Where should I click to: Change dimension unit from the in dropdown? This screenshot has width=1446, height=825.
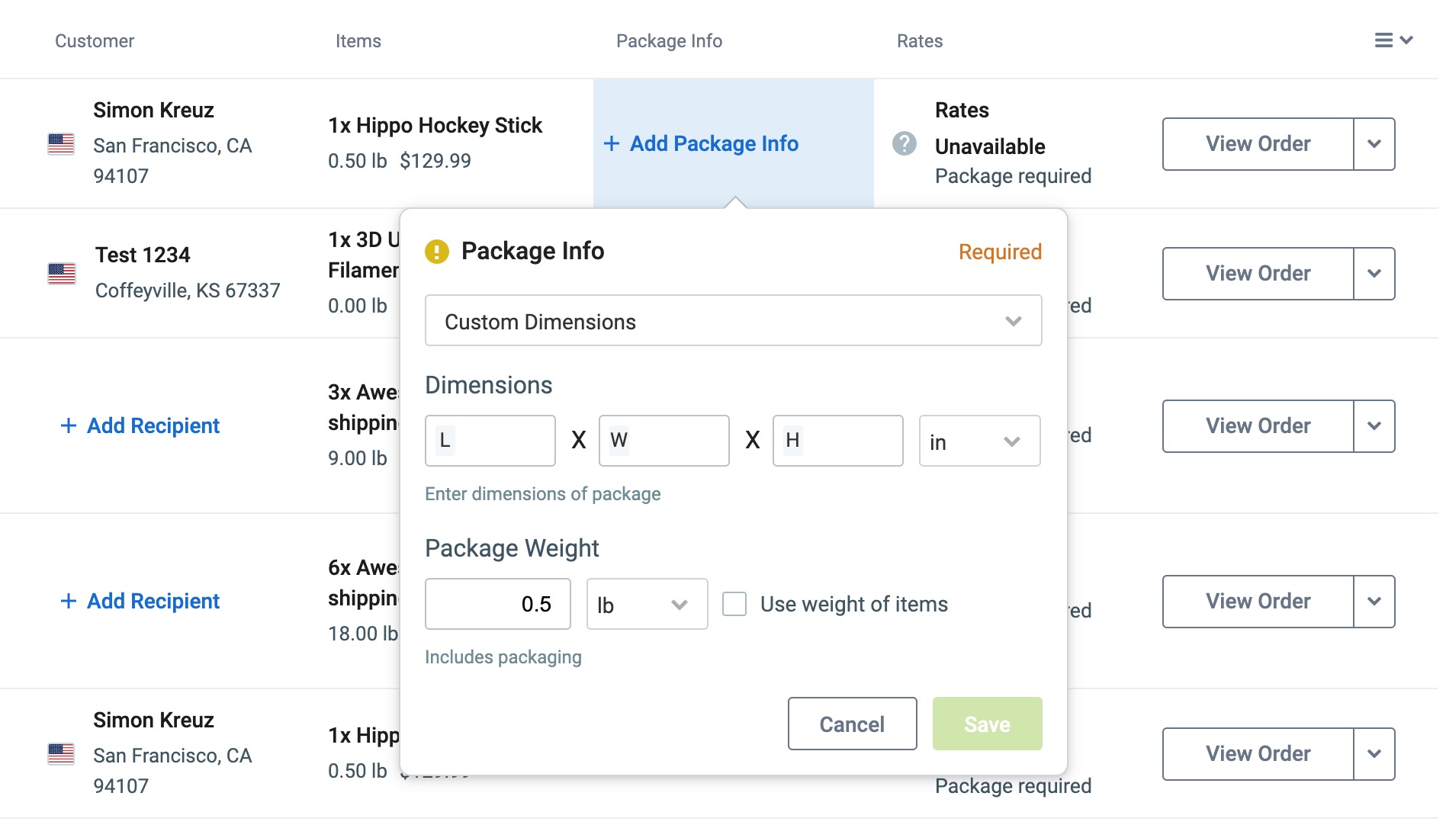(979, 441)
